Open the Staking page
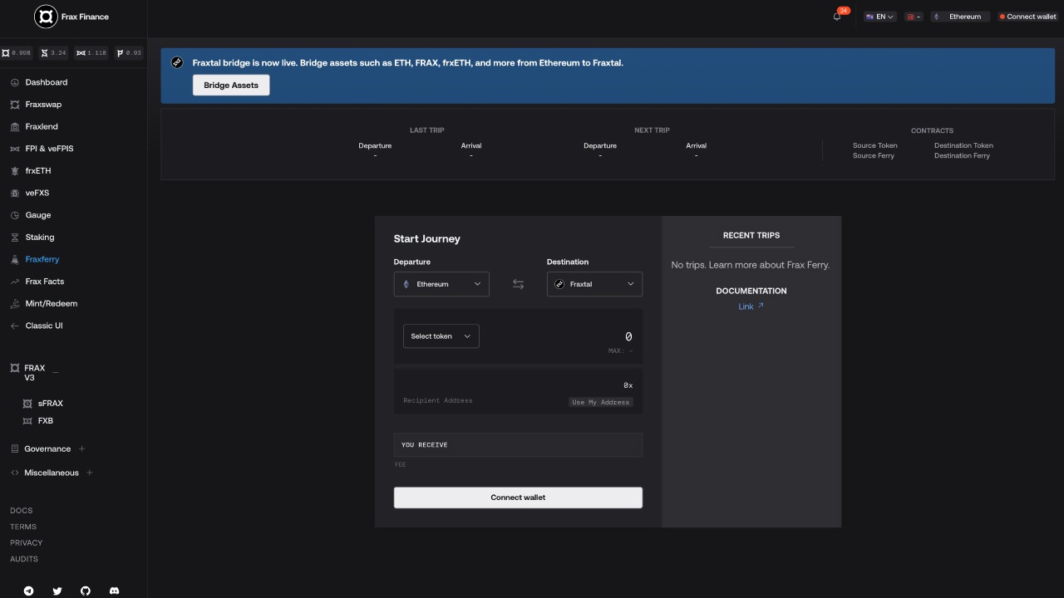Image resolution: width=1064 pixels, height=598 pixels. (x=39, y=238)
